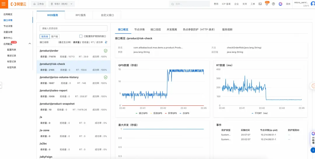Open the 节点详情 tab

pyautogui.click(x=139, y=29)
